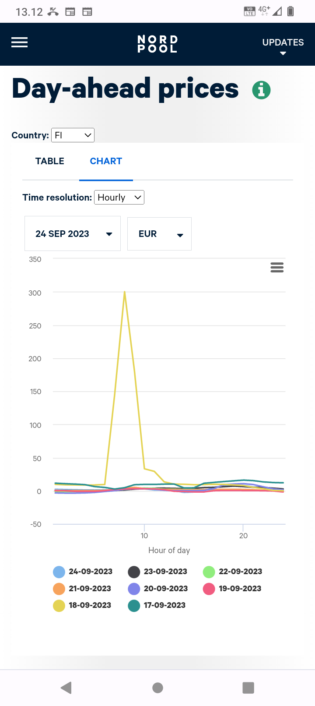Select the CHART tab
The image size is (315, 706).
tap(106, 161)
